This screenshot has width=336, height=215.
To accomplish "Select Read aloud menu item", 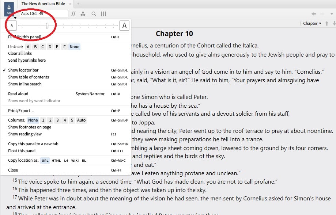I will tap(18, 94).
